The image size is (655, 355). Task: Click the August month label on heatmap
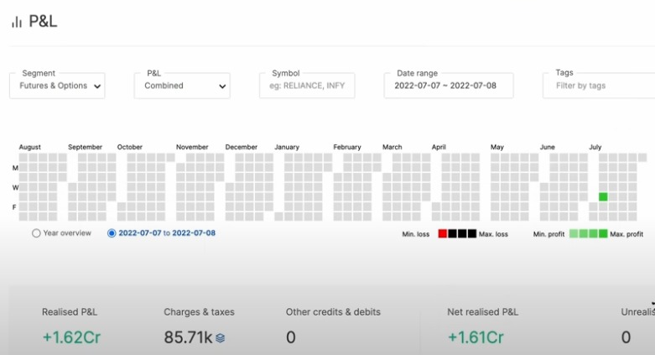point(30,147)
